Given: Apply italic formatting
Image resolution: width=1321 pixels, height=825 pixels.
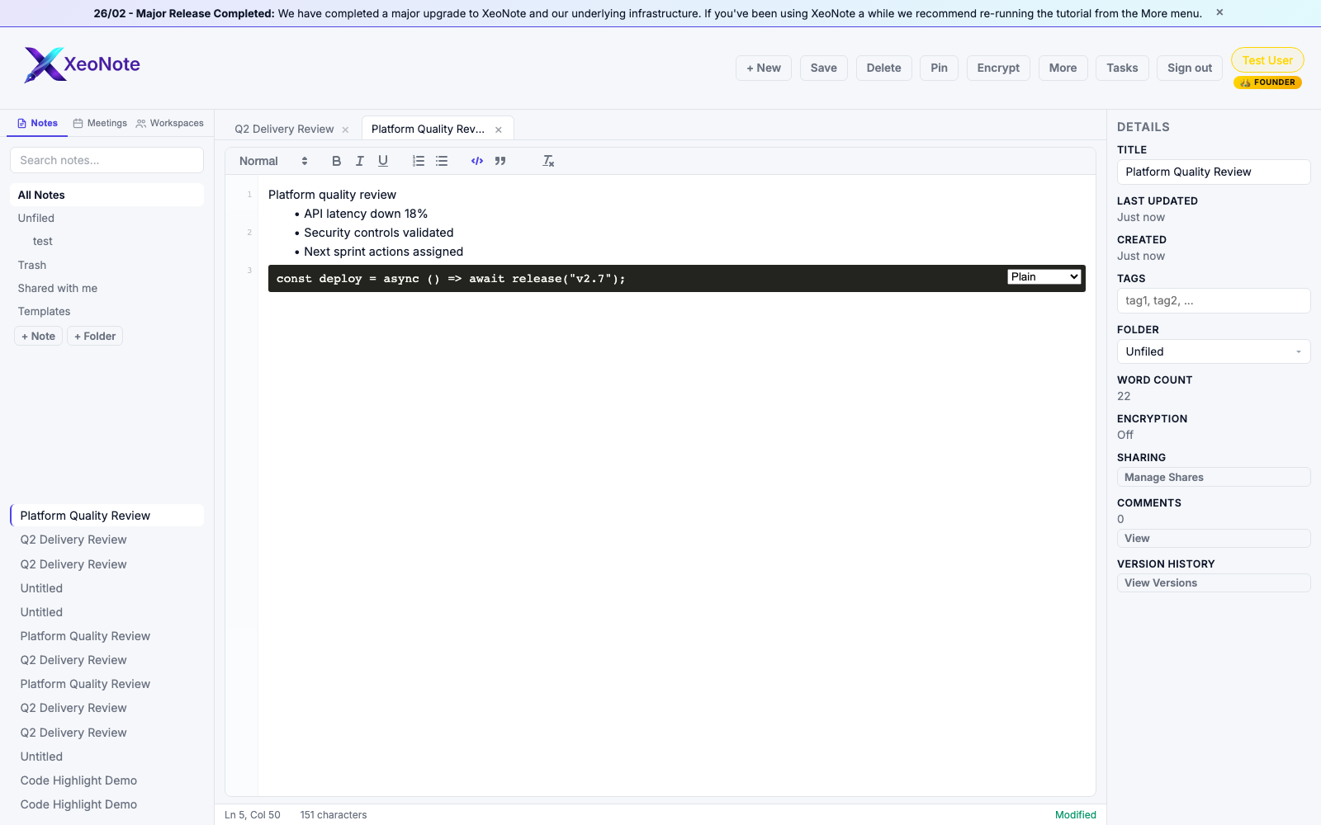Looking at the screenshot, I should click(x=359, y=161).
